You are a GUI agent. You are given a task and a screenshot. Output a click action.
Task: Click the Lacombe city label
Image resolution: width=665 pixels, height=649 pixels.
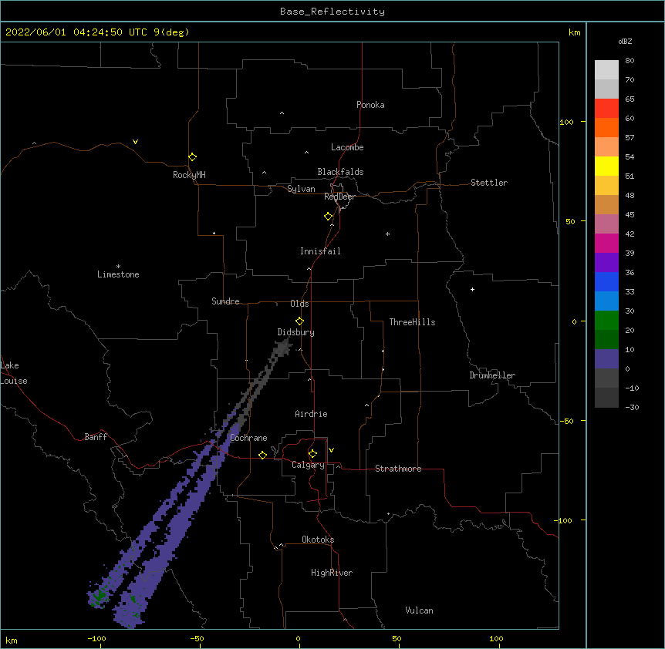pos(347,147)
